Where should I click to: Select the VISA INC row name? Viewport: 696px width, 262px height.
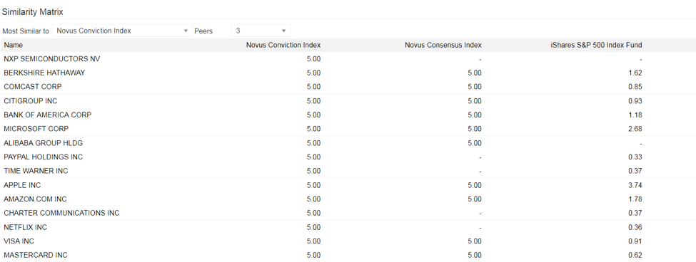point(19,241)
